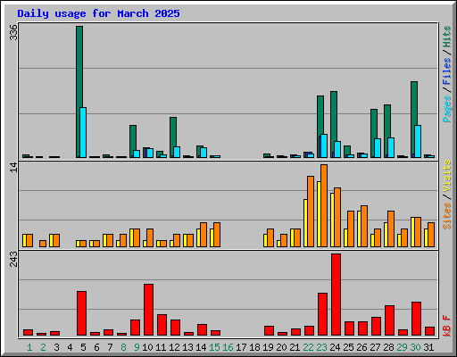
Task: Select the red KB bar for day 10
Action: [148, 310]
